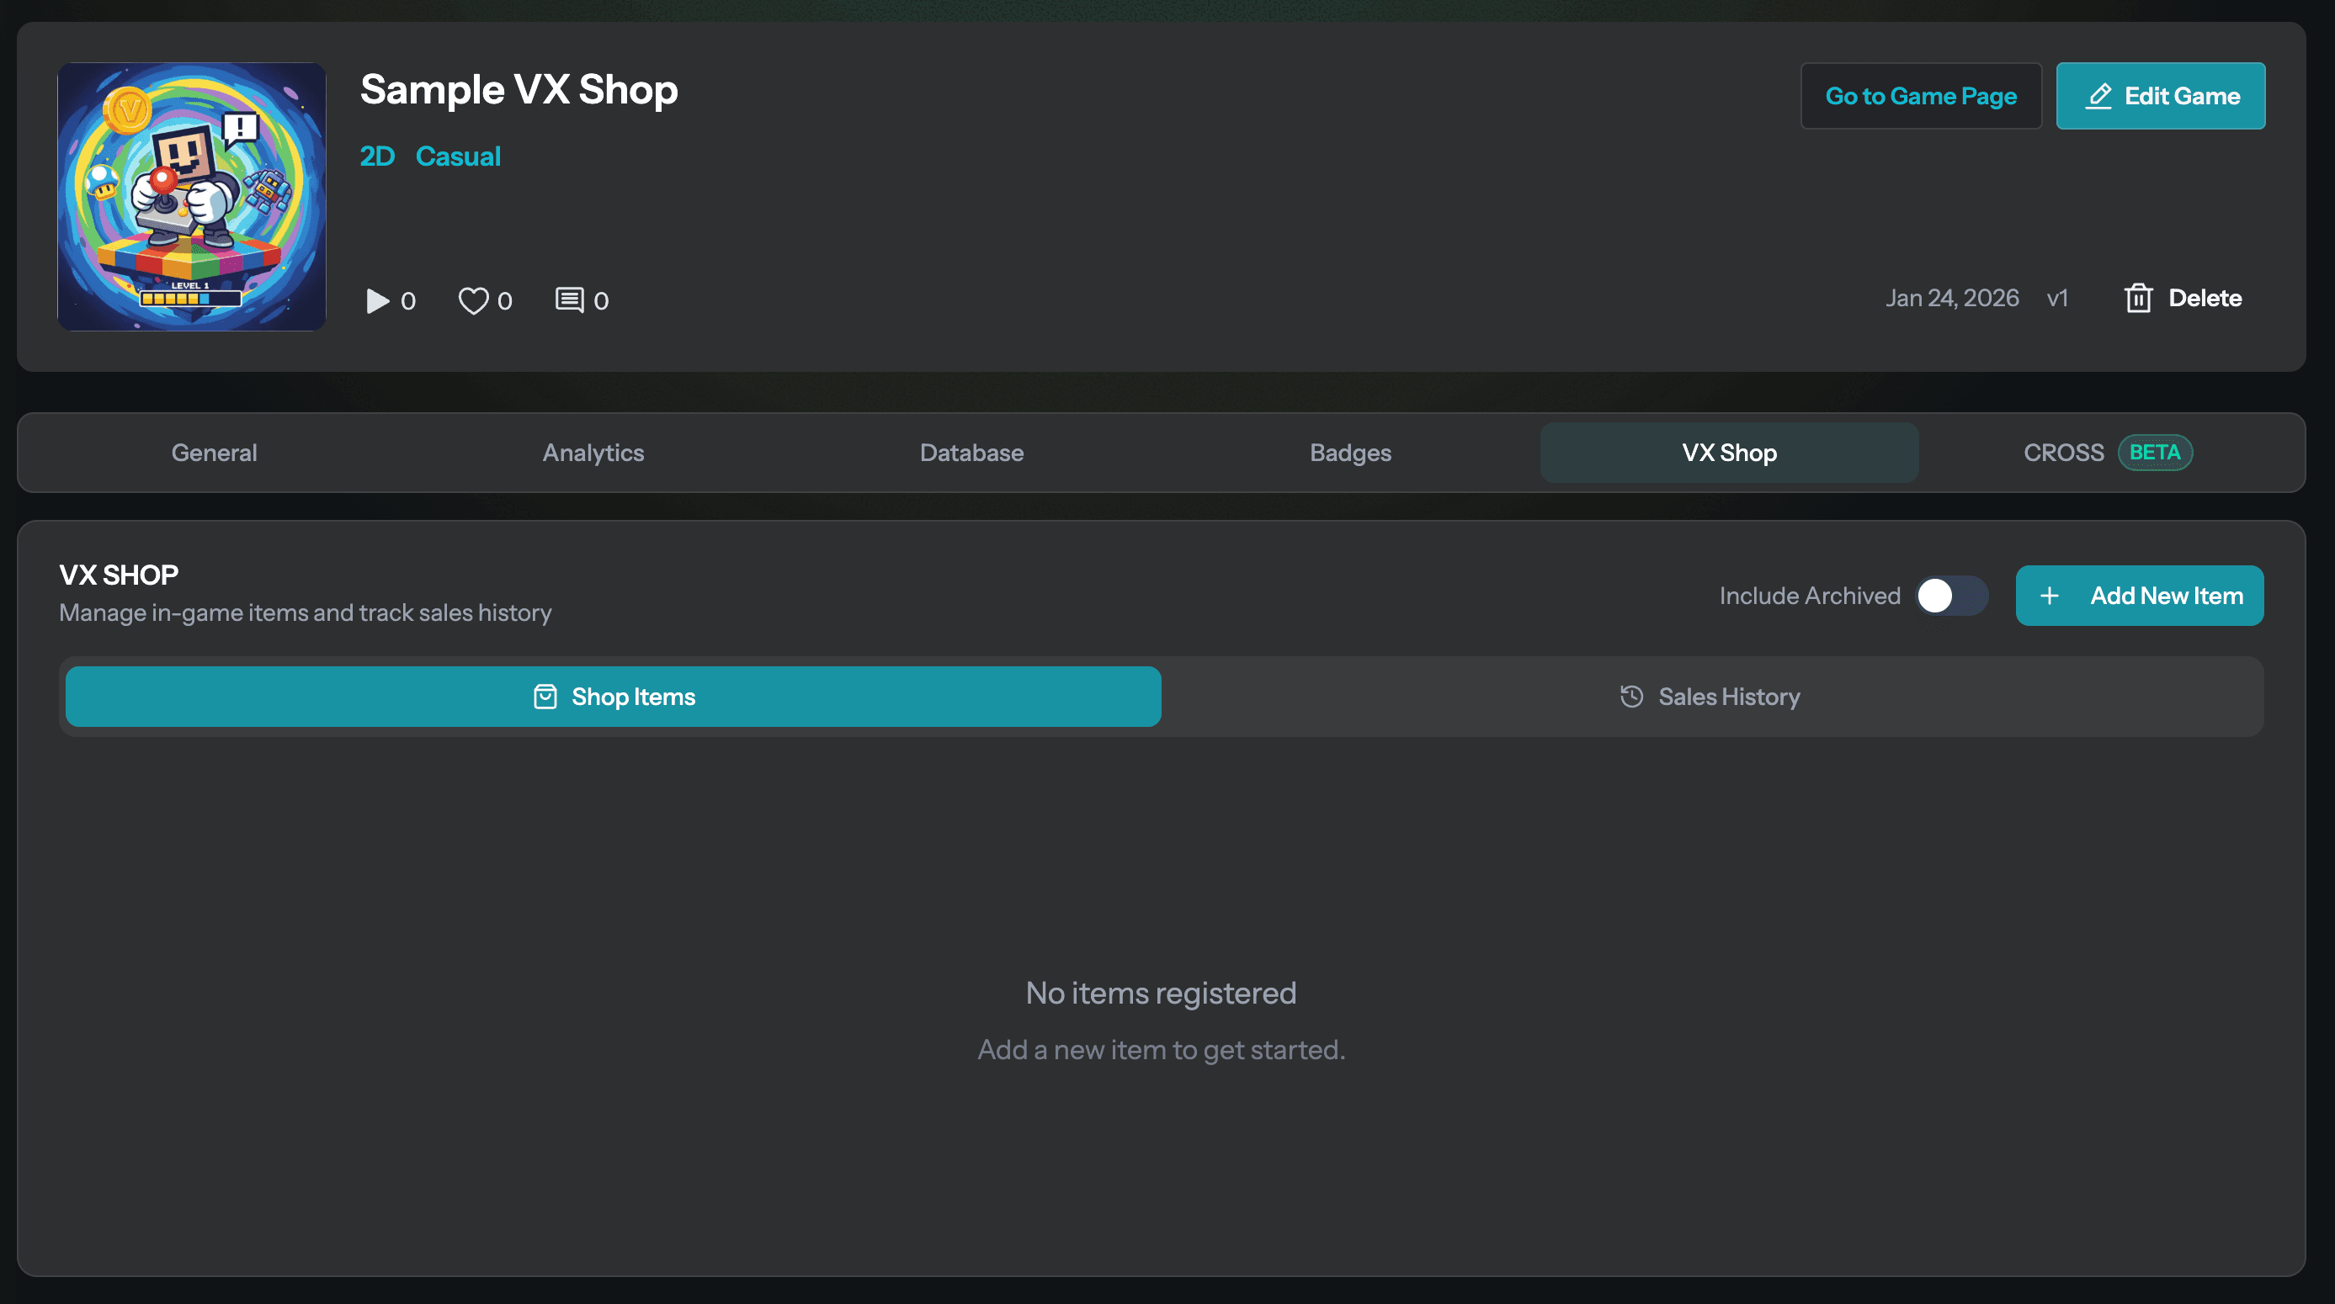2335x1304 pixels.
Task: Open the General tab
Action: (x=213, y=452)
